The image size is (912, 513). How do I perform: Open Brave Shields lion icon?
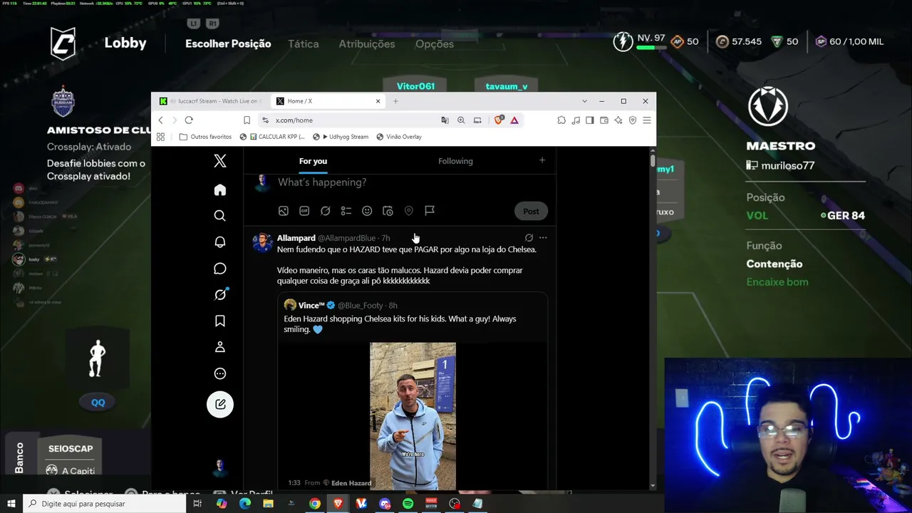click(x=499, y=120)
